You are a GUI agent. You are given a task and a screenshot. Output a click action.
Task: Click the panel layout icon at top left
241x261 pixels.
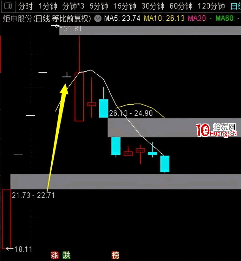tap(8, 6)
